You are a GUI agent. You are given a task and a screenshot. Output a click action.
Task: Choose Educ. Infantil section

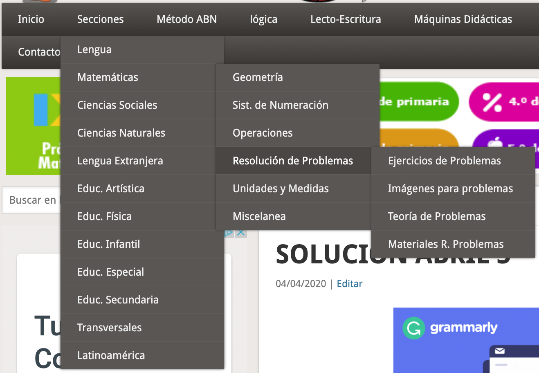(x=108, y=244)
